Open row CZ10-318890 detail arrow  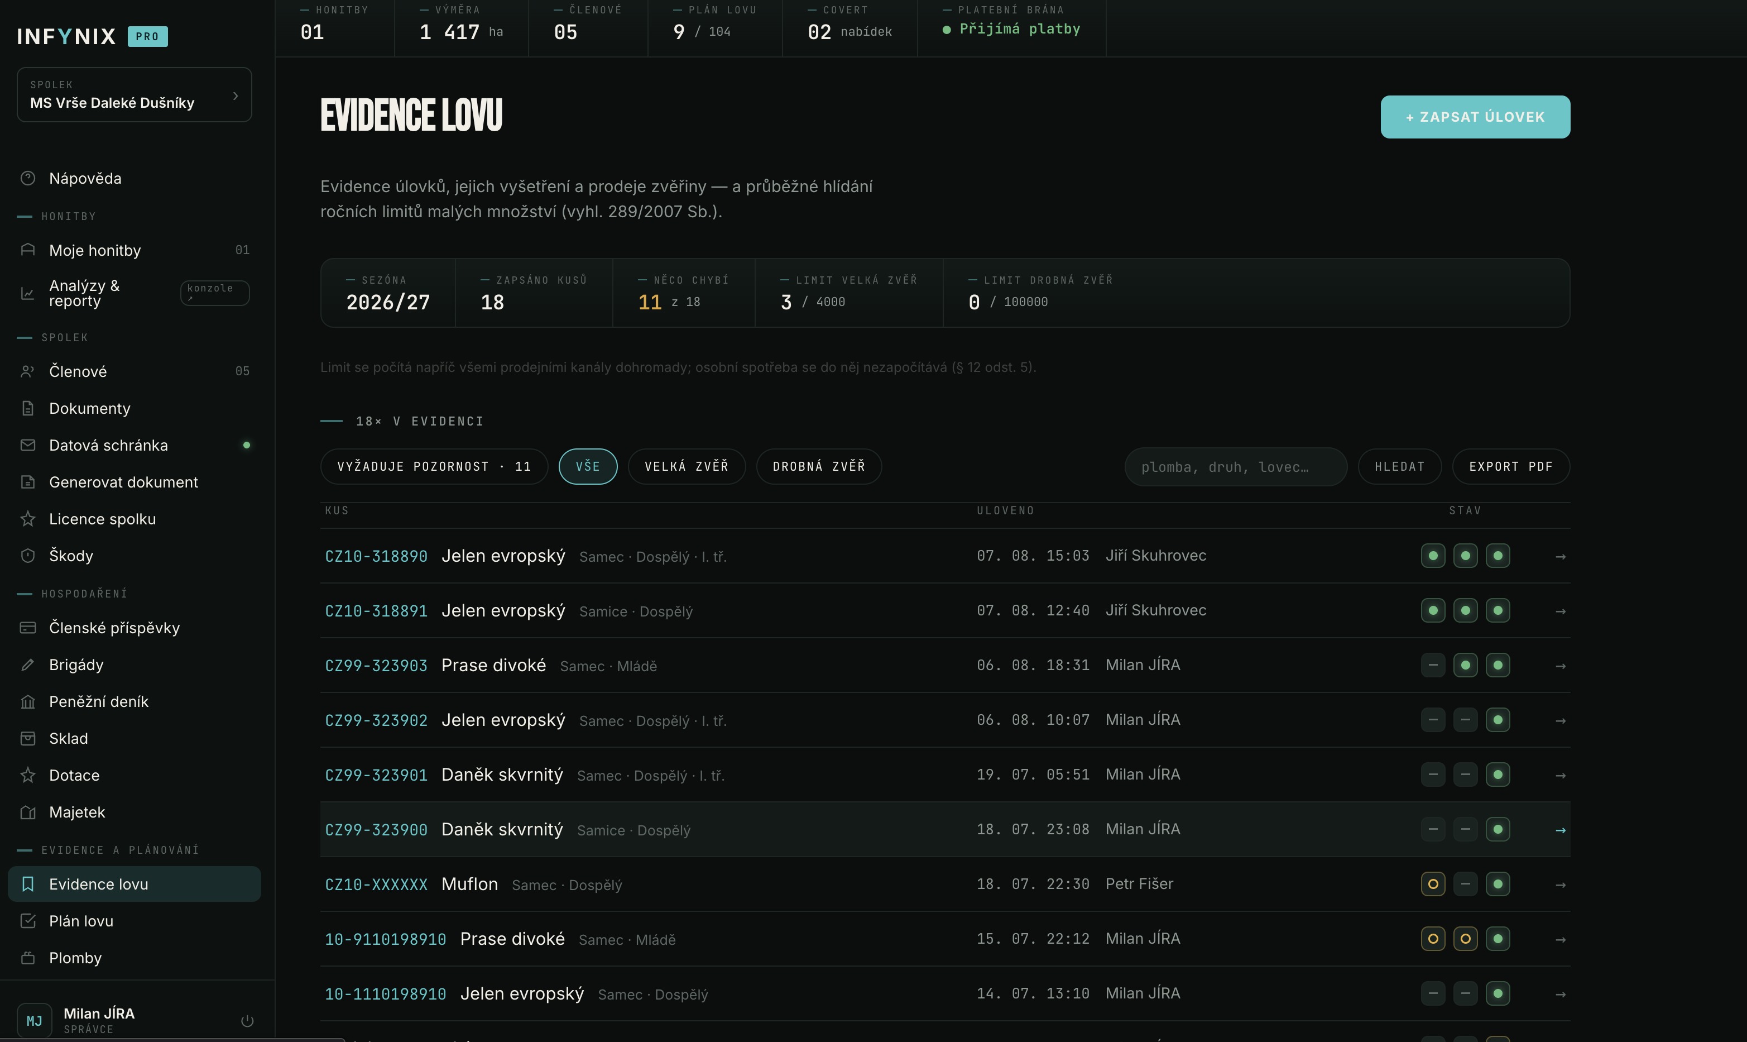click(1561, 556)
